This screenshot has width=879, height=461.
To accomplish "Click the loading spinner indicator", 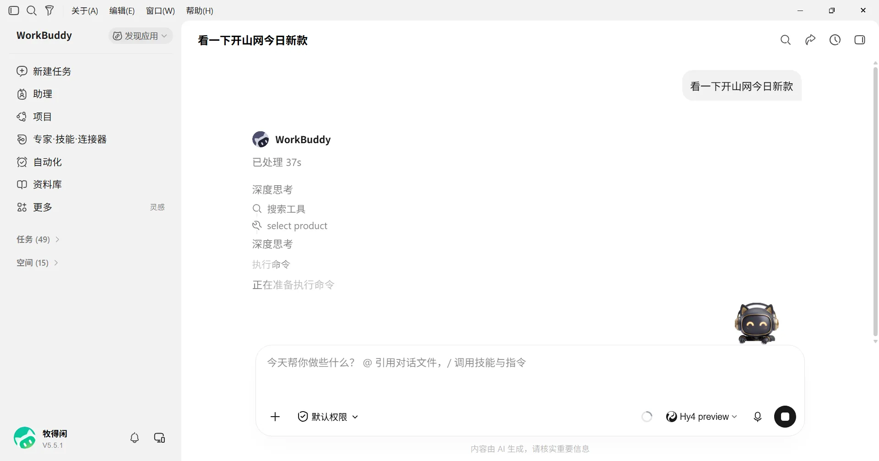I will coord(647,417).
